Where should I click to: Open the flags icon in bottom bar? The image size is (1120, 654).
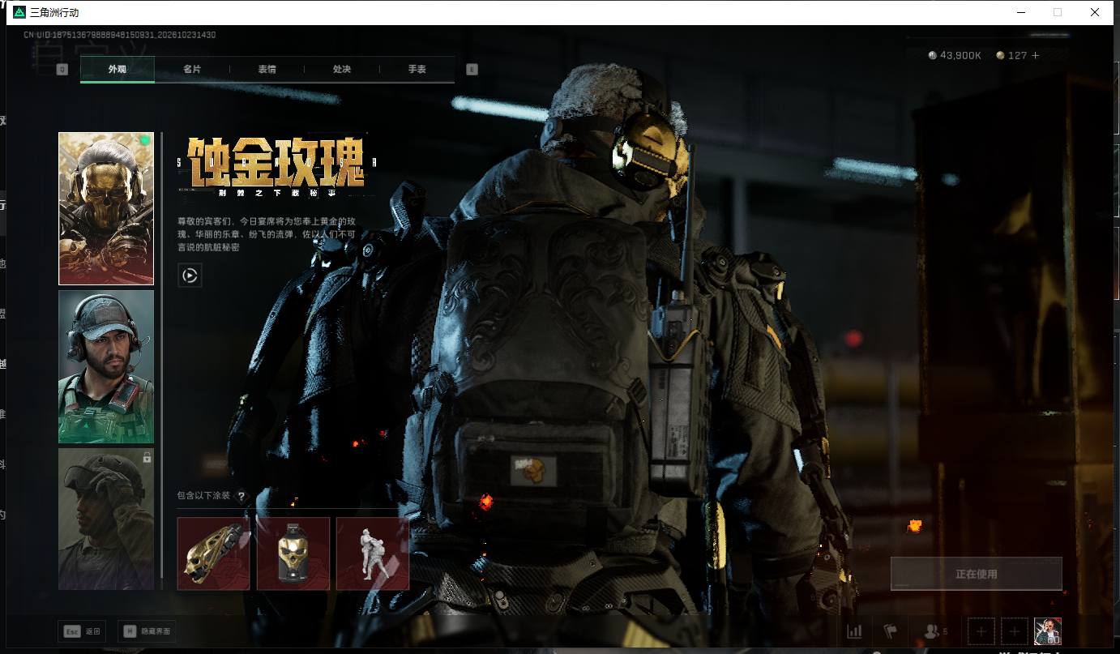891,631
